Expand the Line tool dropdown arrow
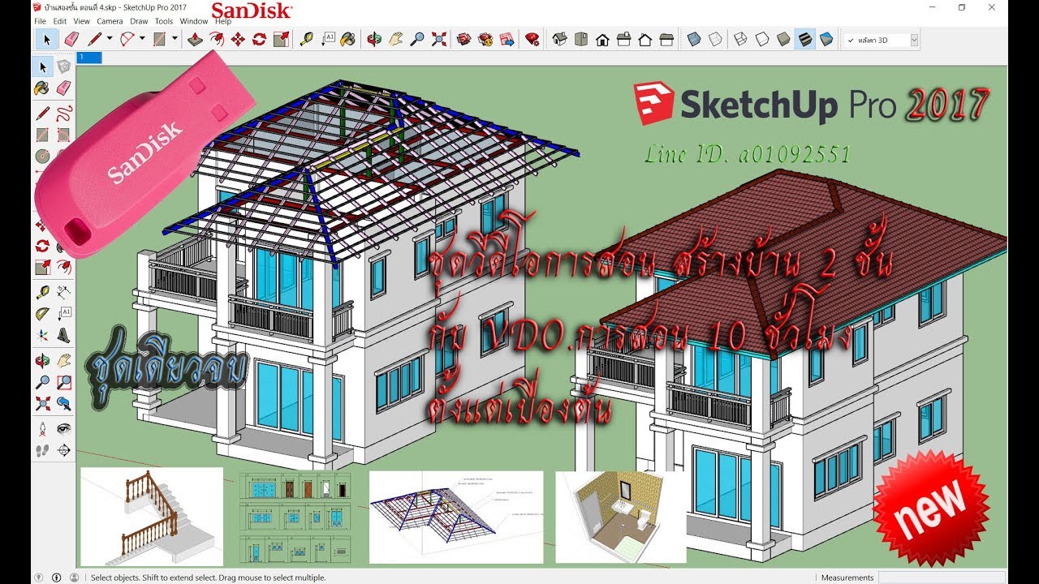The width and height of the screenshot is (1039, 584). coord(110,39)
